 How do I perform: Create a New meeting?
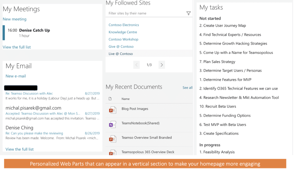coord(14,19)
